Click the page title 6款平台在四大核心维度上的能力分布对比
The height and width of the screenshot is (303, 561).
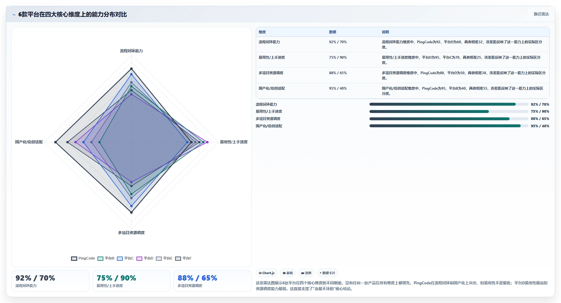(x=72, y=15)
